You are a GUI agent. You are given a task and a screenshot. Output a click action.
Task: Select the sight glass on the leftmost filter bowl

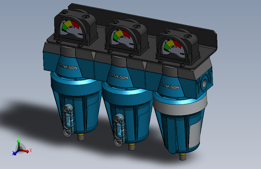[x=68, y=120]
